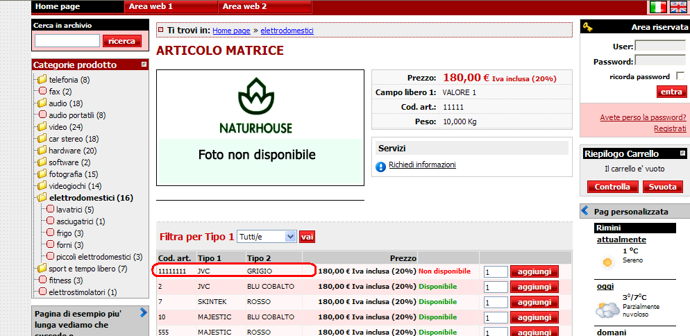Click the hardware folder icon
The width and height of the screenshot is (690, 336).
[42, 150]
